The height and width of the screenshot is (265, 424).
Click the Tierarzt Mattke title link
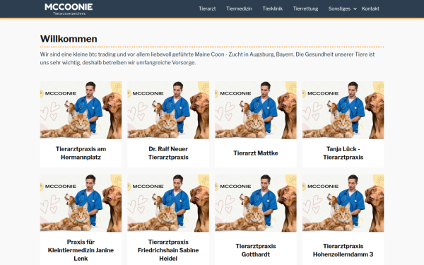pyautogui.click(x=256, y=153)
